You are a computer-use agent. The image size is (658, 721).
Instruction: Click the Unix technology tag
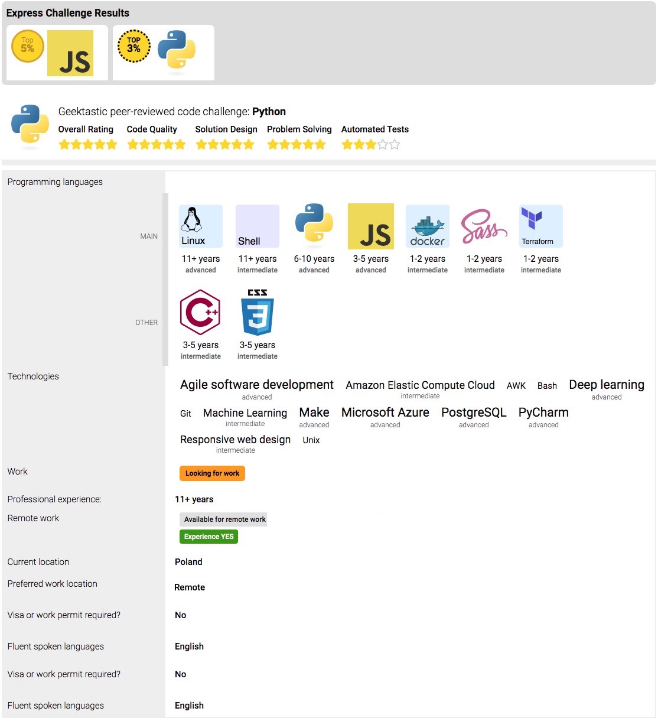coord(311,440)
